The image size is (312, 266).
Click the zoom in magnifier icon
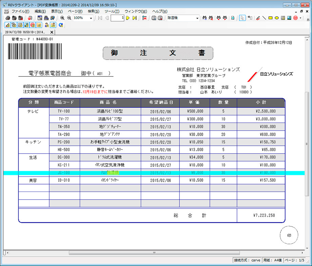coord(62,18)
